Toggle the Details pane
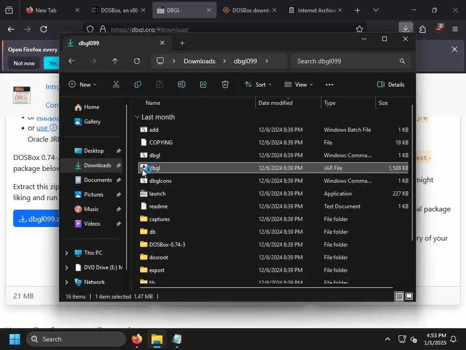This screenshot has height=350, width=466. [x=390, y=84]
